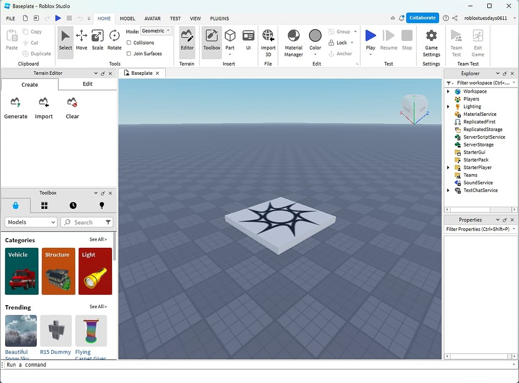Screen dimensions: 519x383
Task: Select the Scale tool
Action: coord(98,41)
